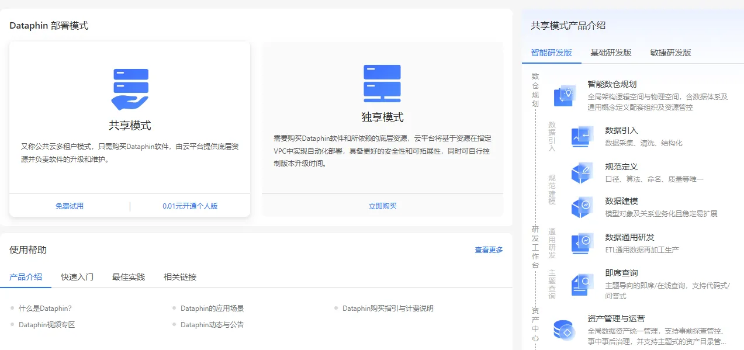
Task: Click the 规范定义 pencil icon
Action: click(582, 172)
